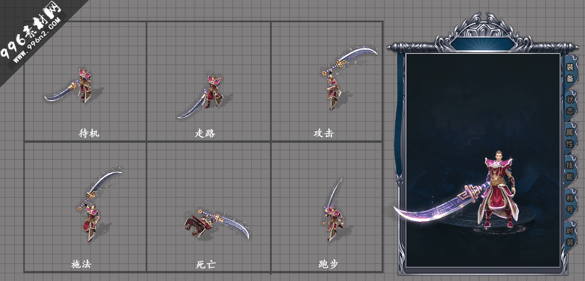Click the 待机 label text
The width and height of the screenshot is (585, 281).
pos(89,133)
